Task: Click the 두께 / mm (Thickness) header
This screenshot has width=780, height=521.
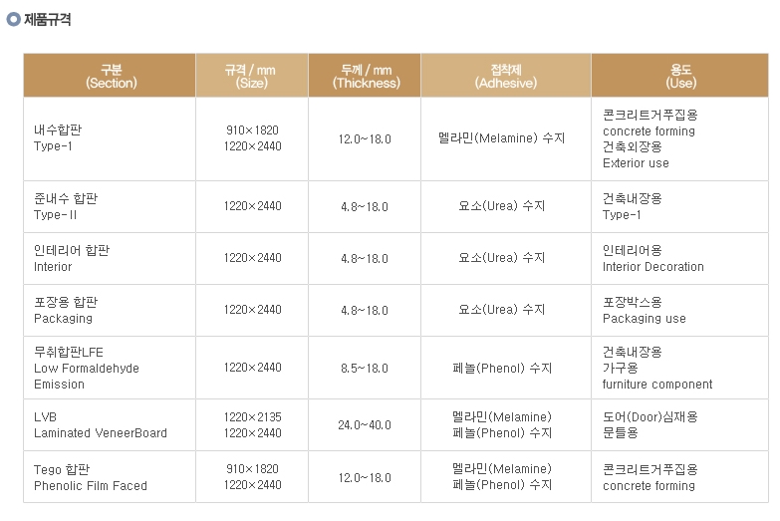Action: point(365,75)
